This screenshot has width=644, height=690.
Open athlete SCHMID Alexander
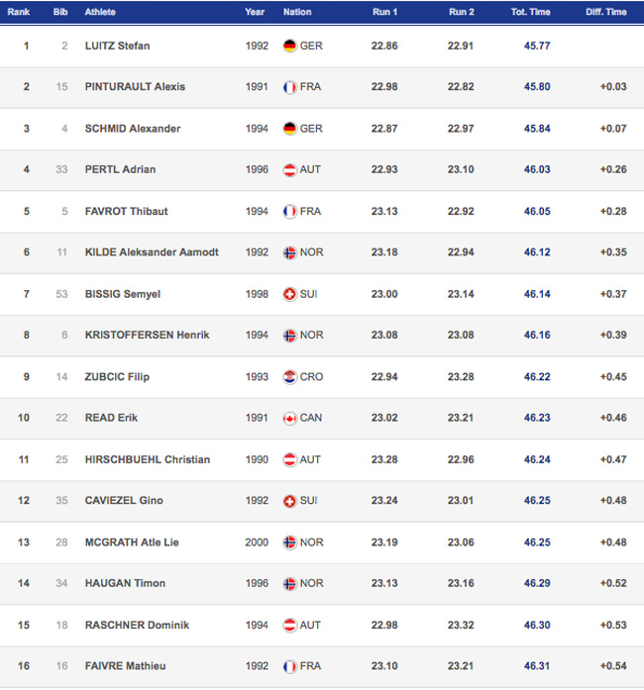point(133,129)
